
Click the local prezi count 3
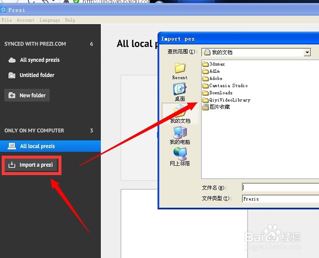tap(92, 130)
